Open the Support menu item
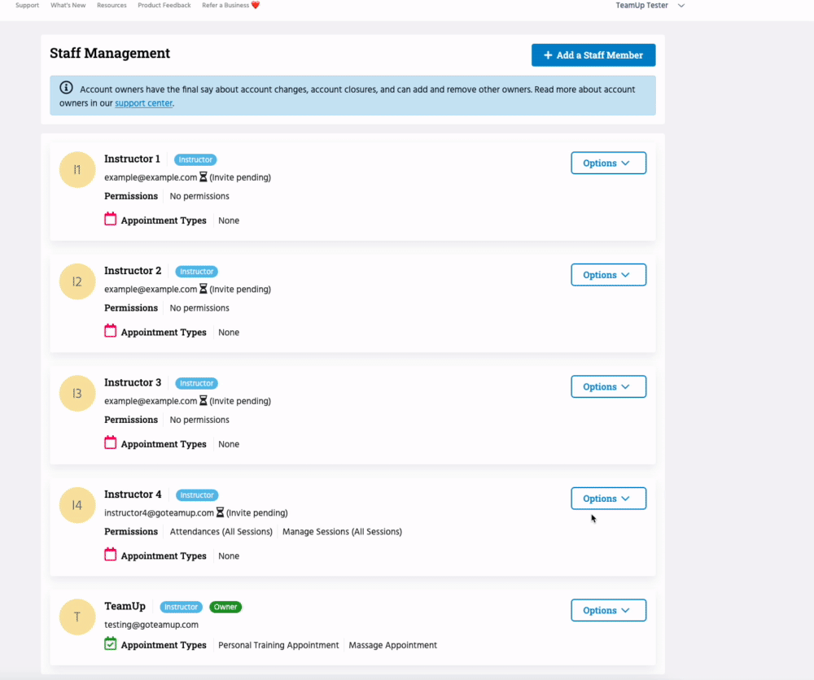 (x=27, y=6)
